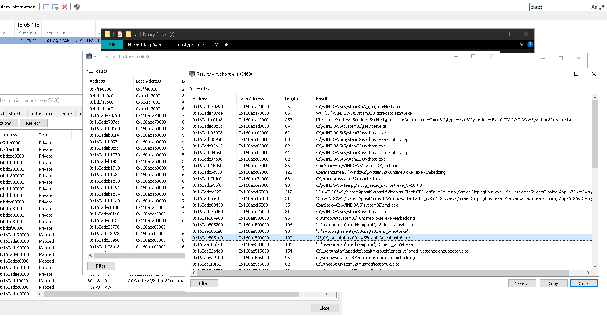607x317 pixels.
Task: Sort by User name column header
Action: [x=69, y=32]
